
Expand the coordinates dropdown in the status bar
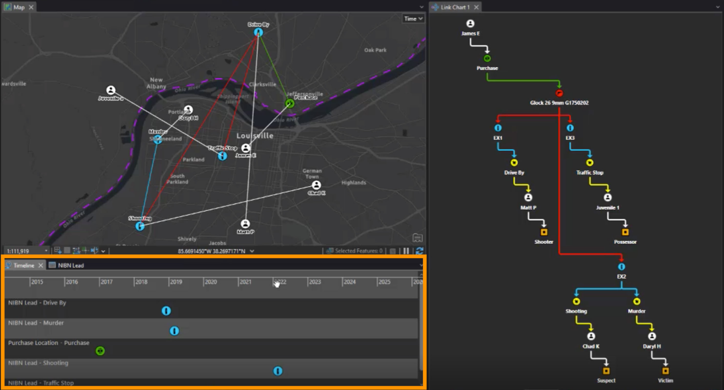click(x=252, y=251)
